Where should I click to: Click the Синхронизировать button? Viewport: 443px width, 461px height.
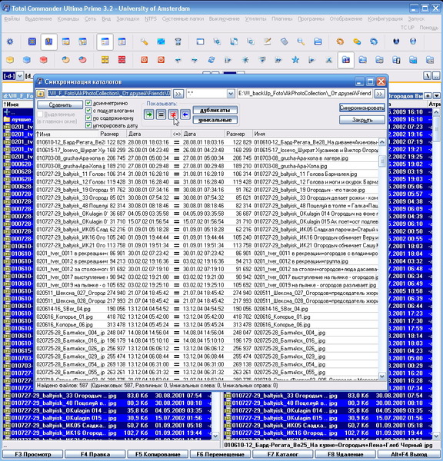click(362, 108)
